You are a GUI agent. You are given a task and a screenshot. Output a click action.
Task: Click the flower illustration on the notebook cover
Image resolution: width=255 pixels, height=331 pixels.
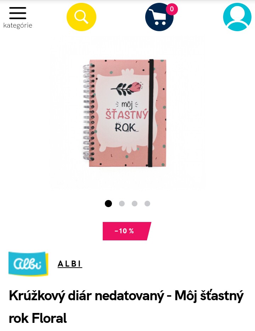127,88
